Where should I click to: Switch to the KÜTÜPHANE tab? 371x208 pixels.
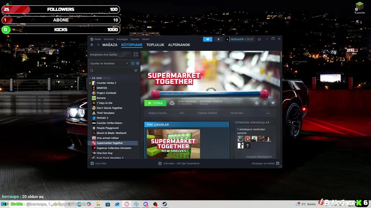pos(132,45)
